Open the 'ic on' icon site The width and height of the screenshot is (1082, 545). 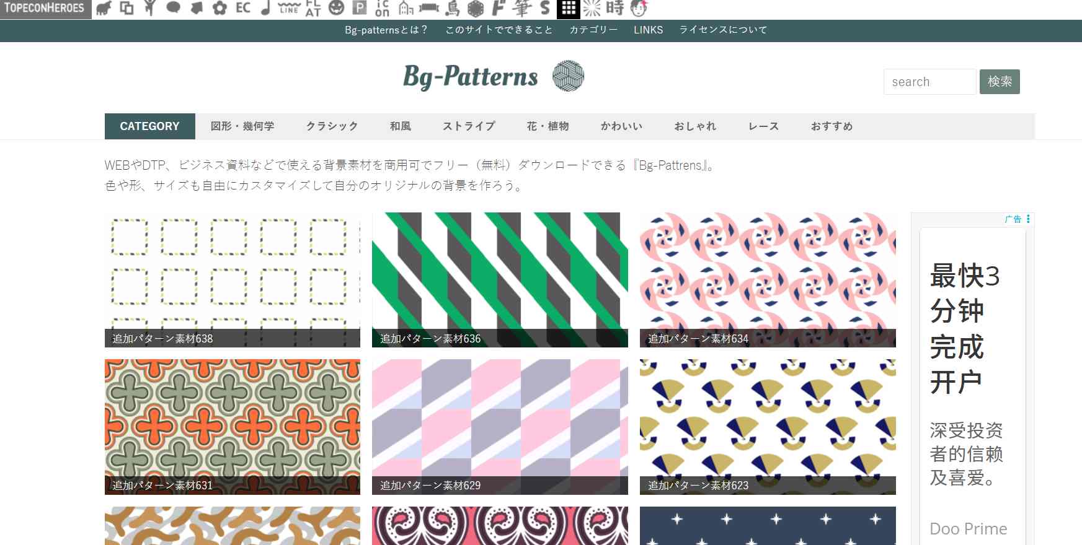point(382,8)
